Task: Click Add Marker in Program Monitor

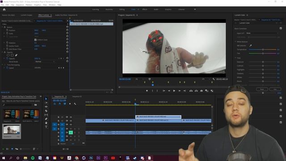Action: pyautogui.click(x=147, y=91)
